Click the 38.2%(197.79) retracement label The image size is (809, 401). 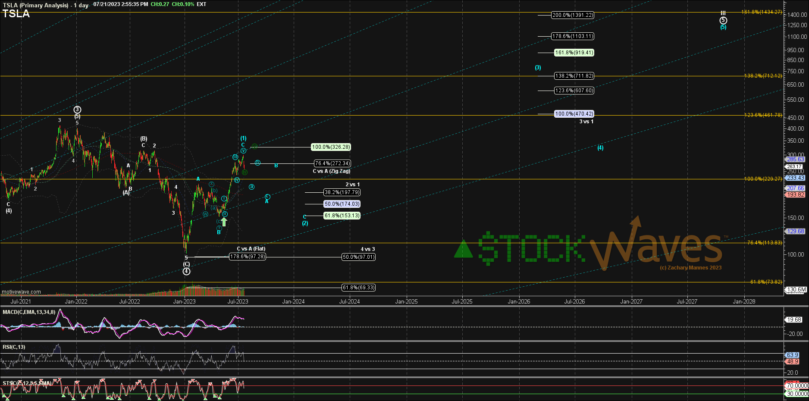pyautogui.click(x=342, y=192)
